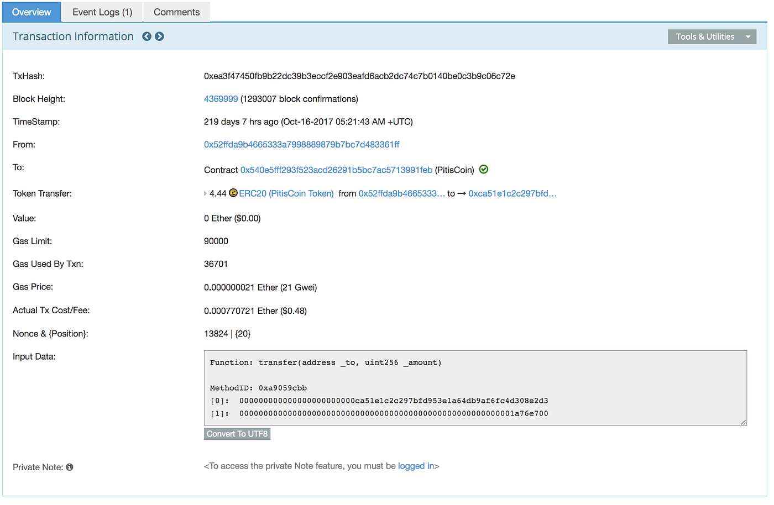The image size is (774, 505).
Task: Click the Input Data: label
Action: point(34,356)
